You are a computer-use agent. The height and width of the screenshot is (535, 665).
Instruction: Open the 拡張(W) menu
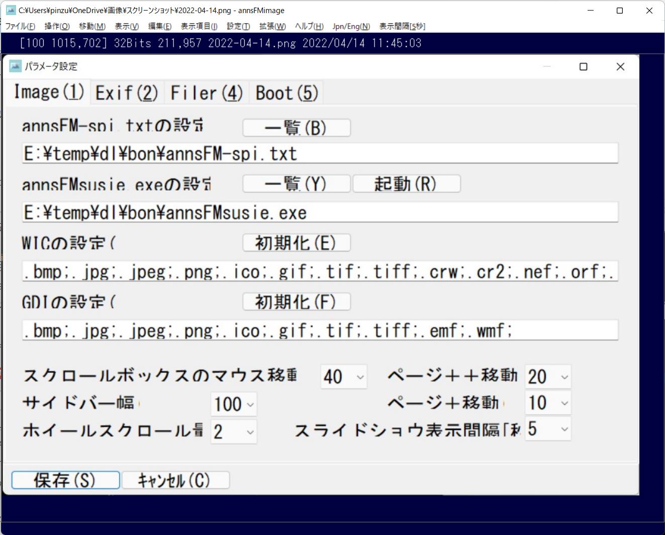[272, 26]
